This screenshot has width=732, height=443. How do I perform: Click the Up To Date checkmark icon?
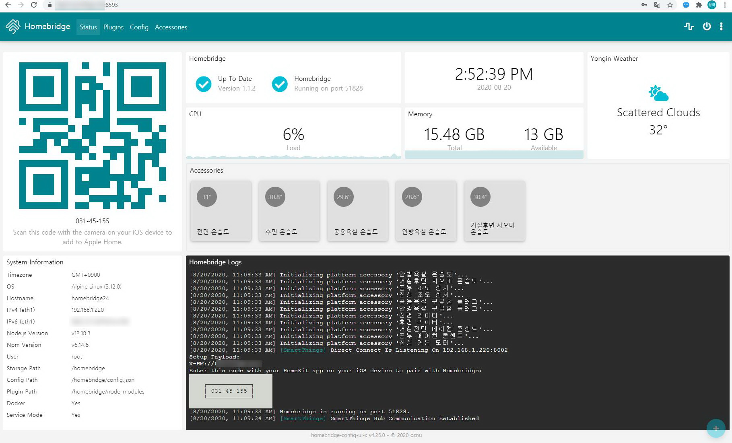pos(204,84)
